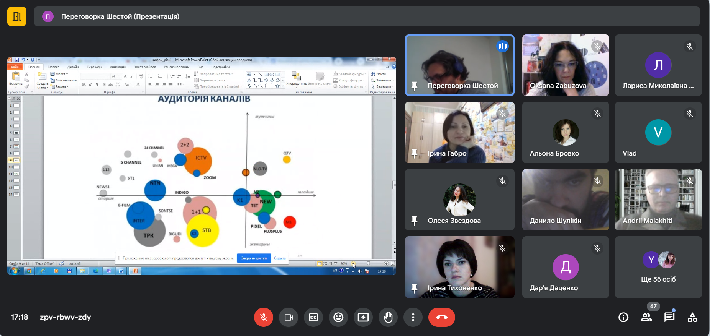
Task: Open Заменить dropdown
Action: tap(382, 80)
